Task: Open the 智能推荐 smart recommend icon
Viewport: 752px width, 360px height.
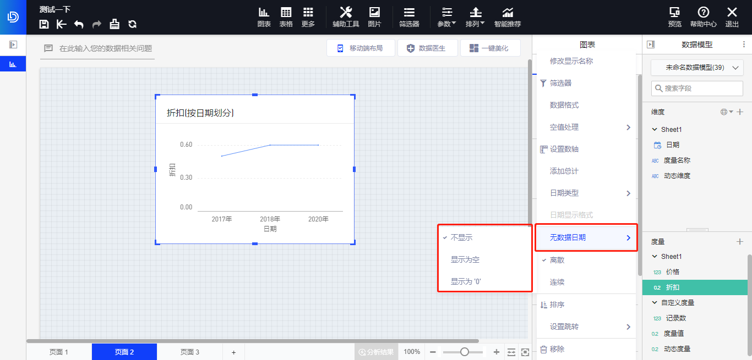Action: pyautogui.click(x=507, y=16)
